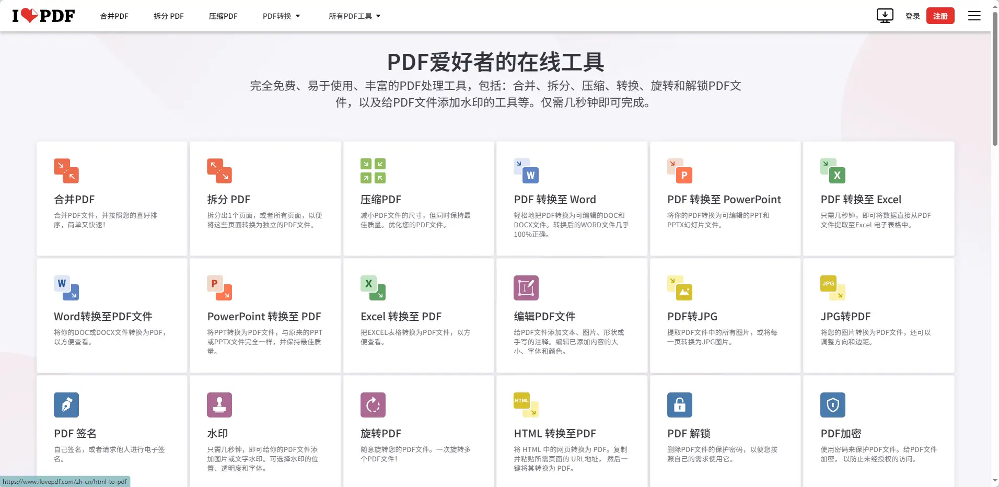
Task: Click the PDF 转换至 Excel icon
Action: pos(833,171)
